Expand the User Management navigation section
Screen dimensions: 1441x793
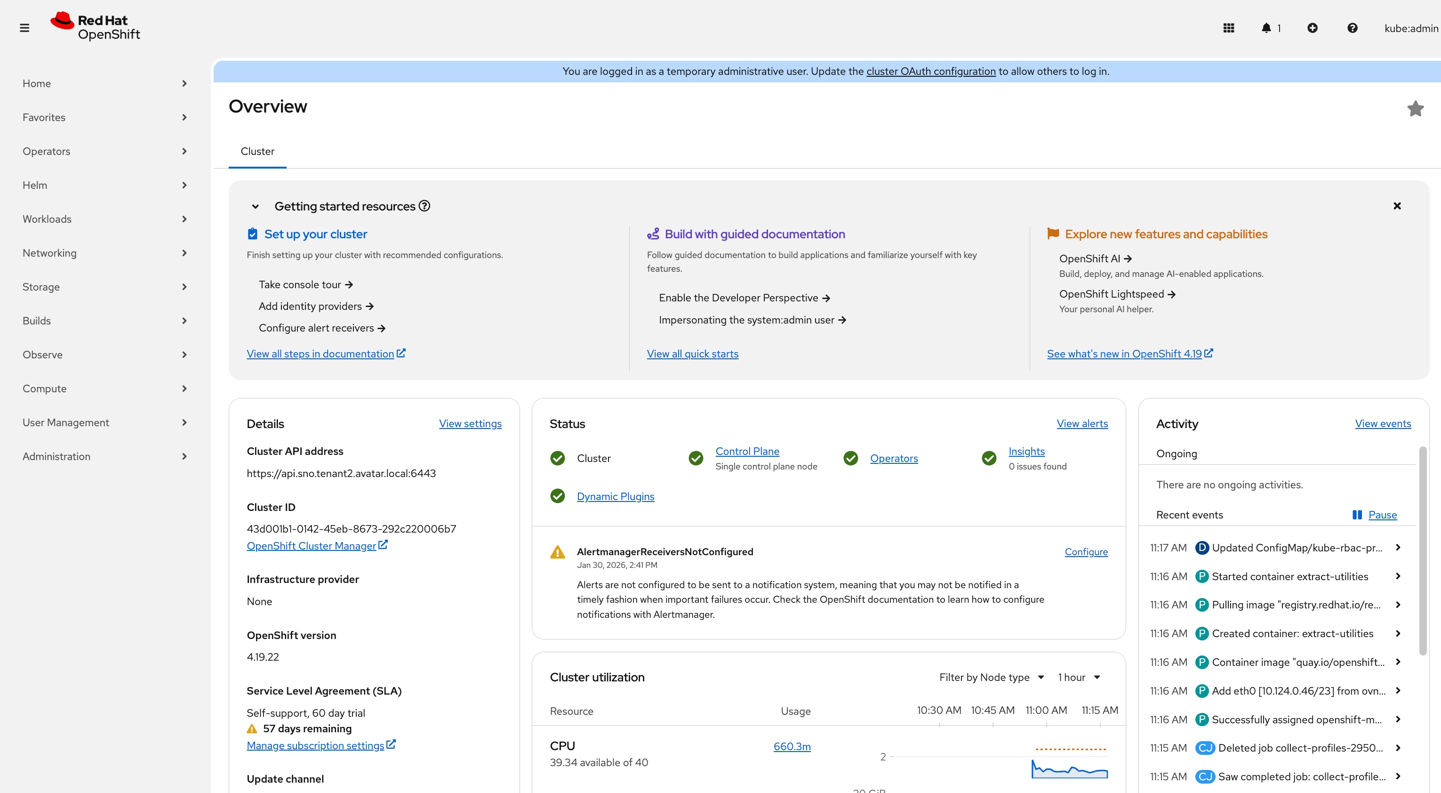(x=105, y=422)
